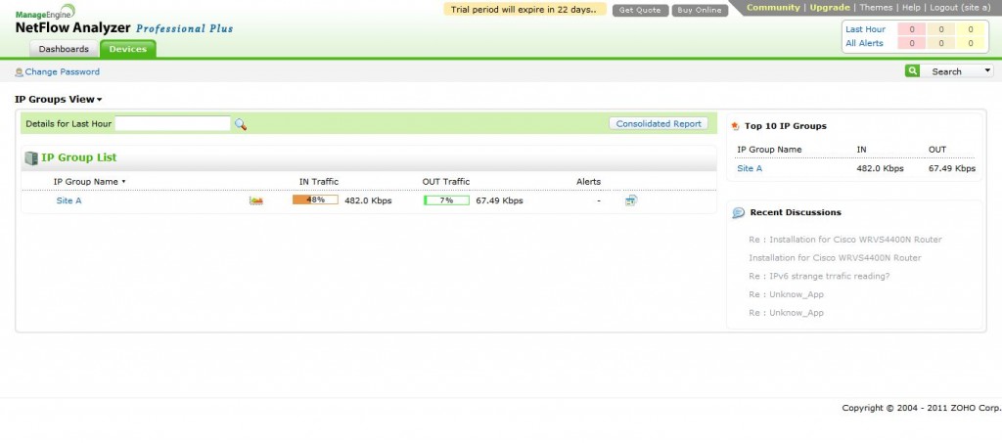Switch to the Dashboards tab
Viewport: 1002px width, 443px height.
[x=64, y=49]
